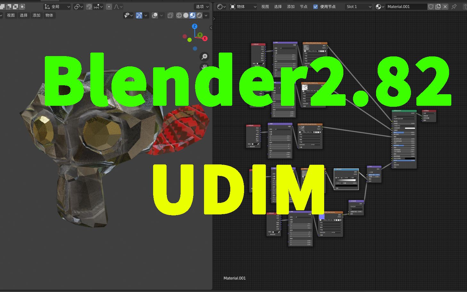Select the Principled BSDF node header
This screenshot has height=292, width=467.
click(x=404, y=111)
